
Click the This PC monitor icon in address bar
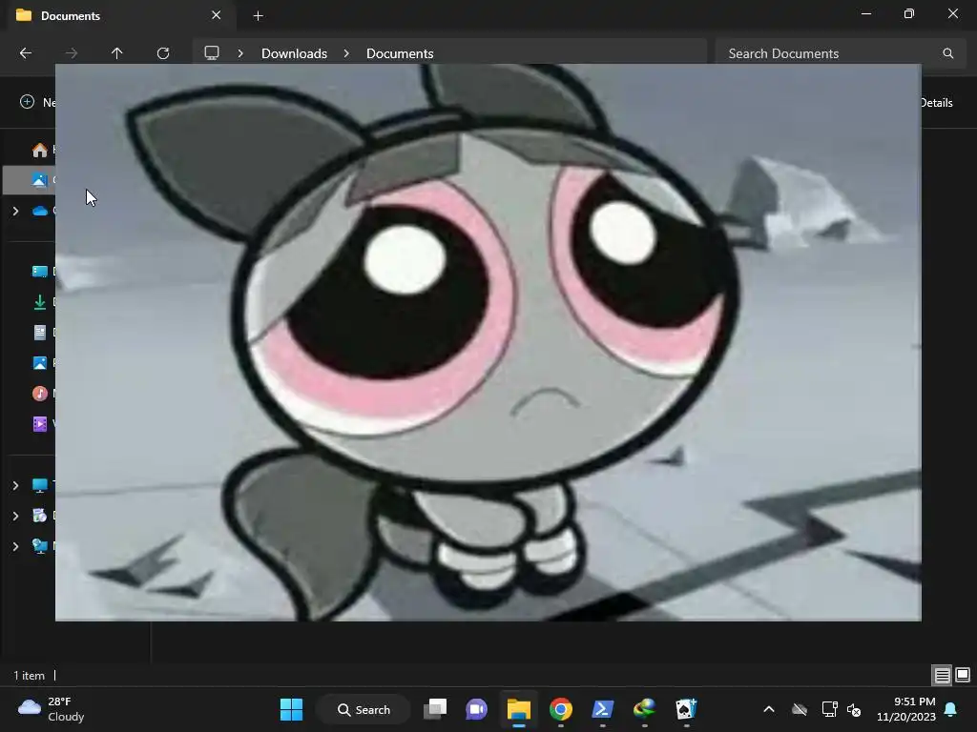(212, 53)
